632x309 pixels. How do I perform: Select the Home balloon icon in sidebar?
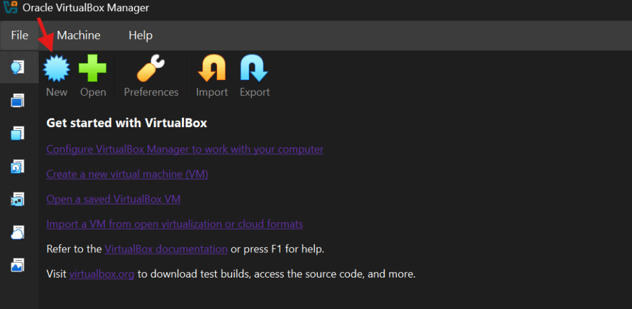point(18,67)
